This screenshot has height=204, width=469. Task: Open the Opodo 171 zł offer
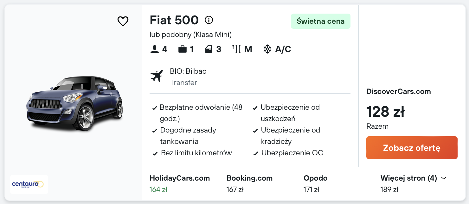(x=315, y=183)
